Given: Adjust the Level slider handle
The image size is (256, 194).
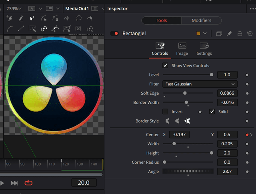Looking at the screenshot, I should [212, 75].
